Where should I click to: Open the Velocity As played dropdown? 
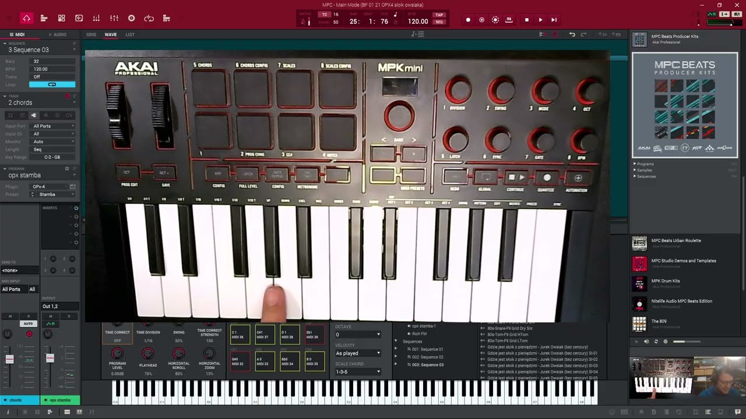[x=358, y=353]
